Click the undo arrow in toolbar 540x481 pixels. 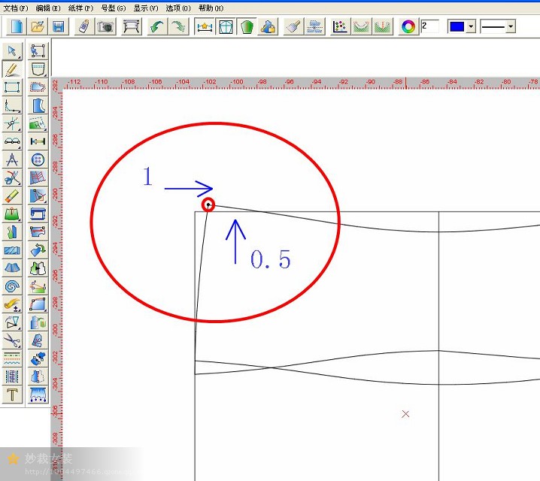(x=156, y=26)
